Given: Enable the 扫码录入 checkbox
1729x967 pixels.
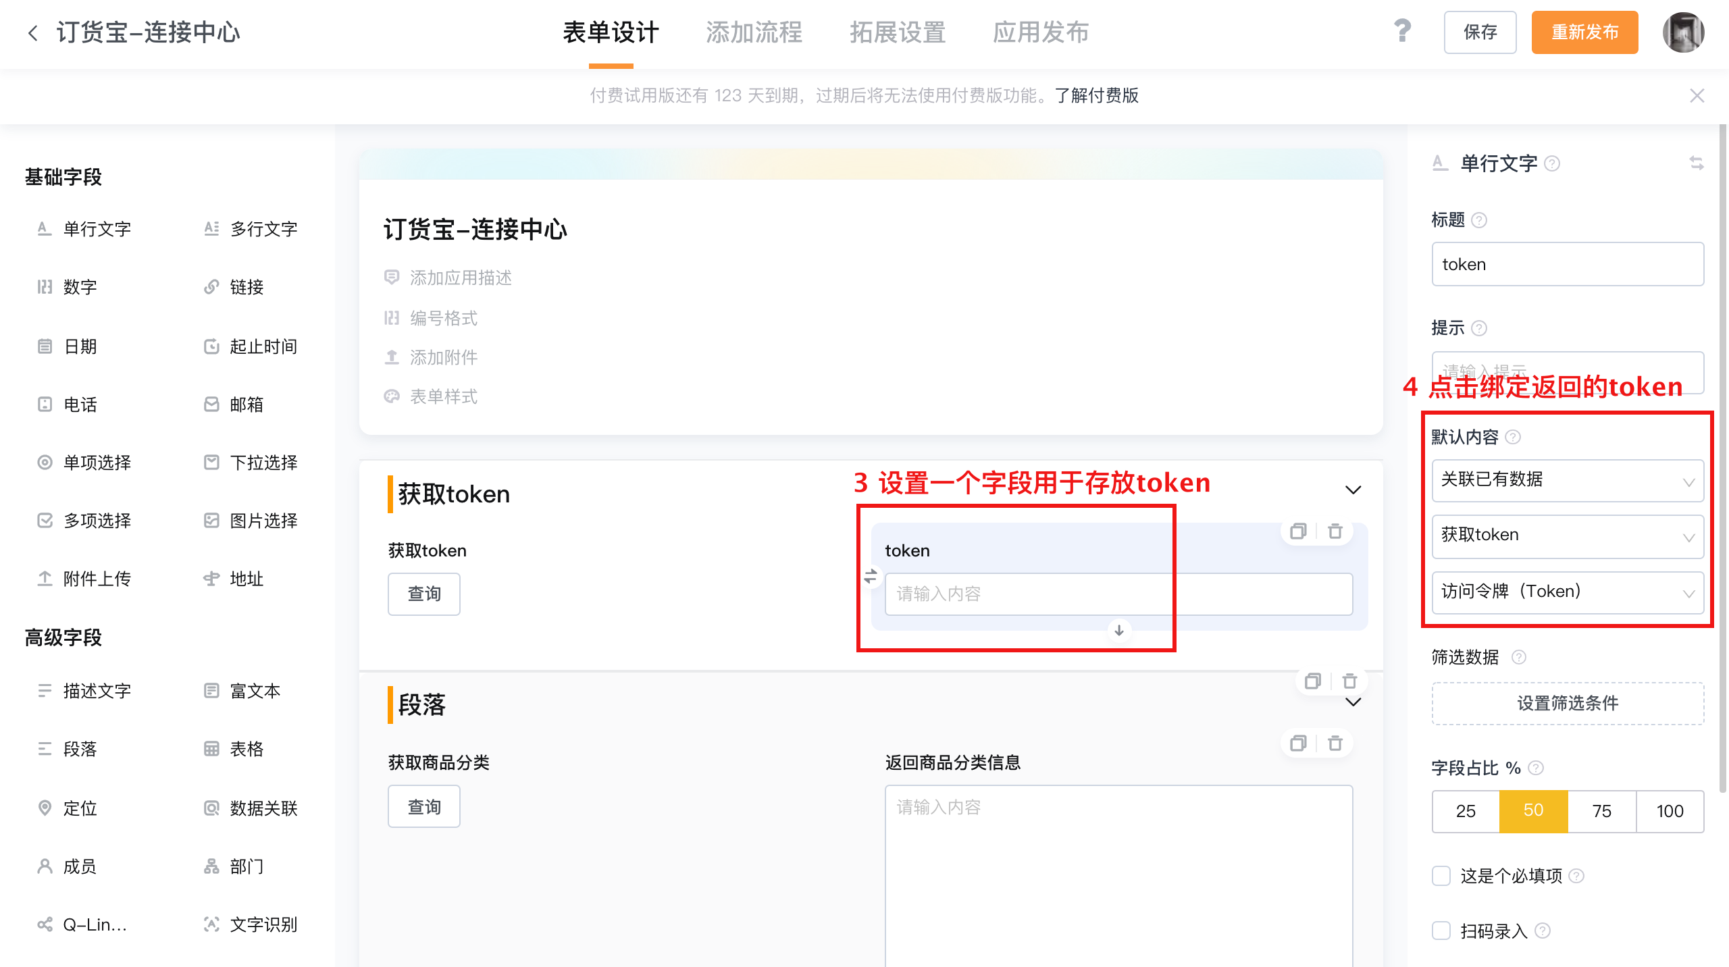Looking at the screenshot, I should (1441, 931).
